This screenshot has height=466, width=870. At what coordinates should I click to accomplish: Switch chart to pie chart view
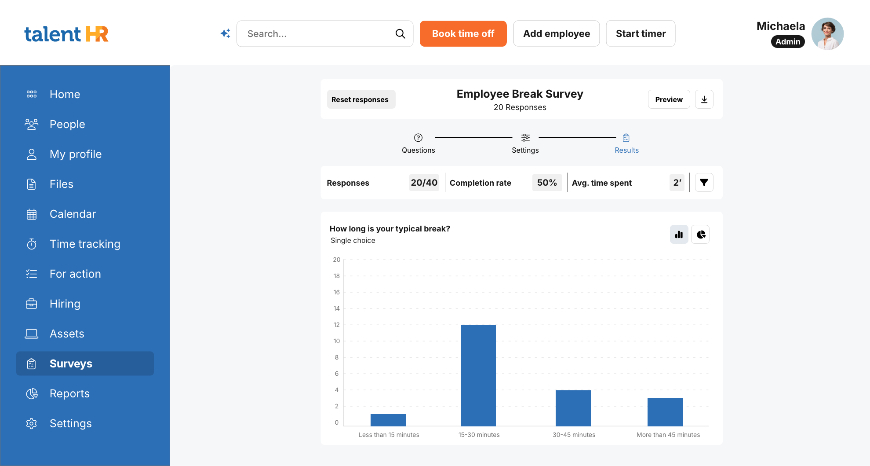701,235
